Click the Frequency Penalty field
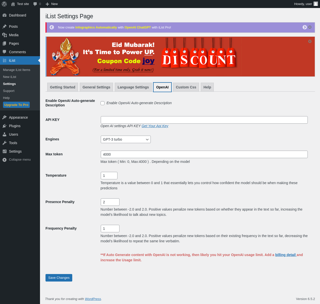320x304 pixels. pos(110,229)
